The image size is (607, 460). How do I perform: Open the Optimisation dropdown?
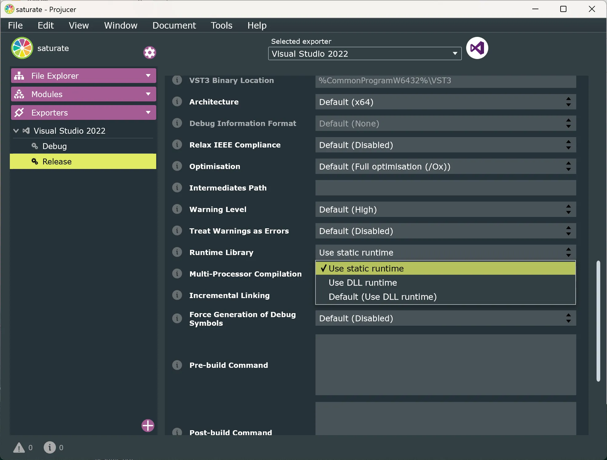click(446, 166)
